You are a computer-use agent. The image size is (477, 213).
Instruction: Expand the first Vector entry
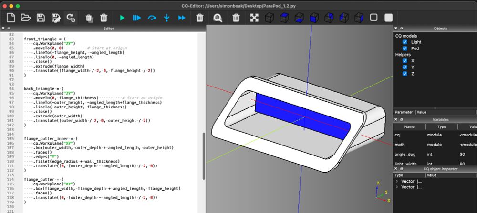click(397, 181)
